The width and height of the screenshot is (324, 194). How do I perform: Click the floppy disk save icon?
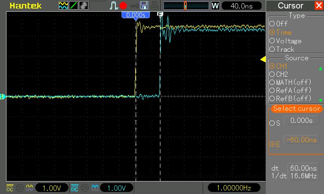144,6
